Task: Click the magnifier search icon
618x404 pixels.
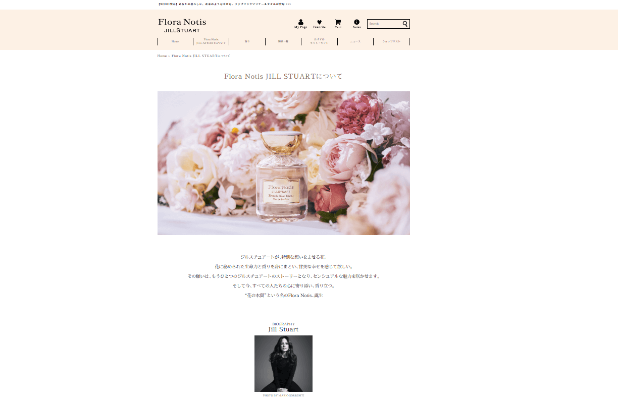Action: [x=405, y=24]
